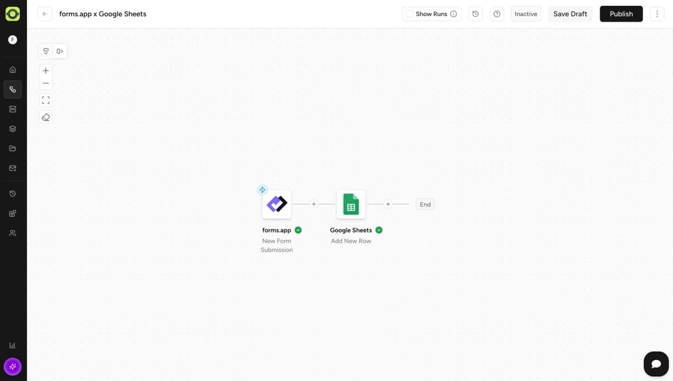Click the auto-arrange layout canvas icon
This screenshot has width=673, height=381.
point(46,51)
